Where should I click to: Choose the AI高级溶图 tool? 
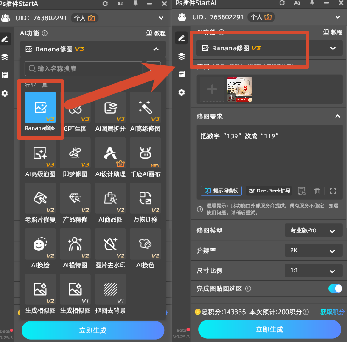pos(40,153)
